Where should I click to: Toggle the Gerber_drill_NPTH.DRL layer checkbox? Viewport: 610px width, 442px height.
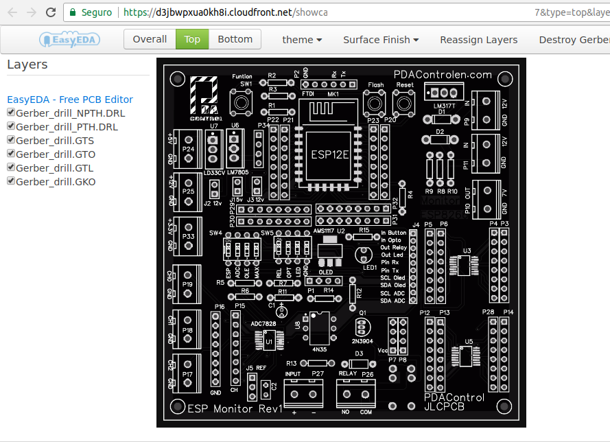coord(11,113)
